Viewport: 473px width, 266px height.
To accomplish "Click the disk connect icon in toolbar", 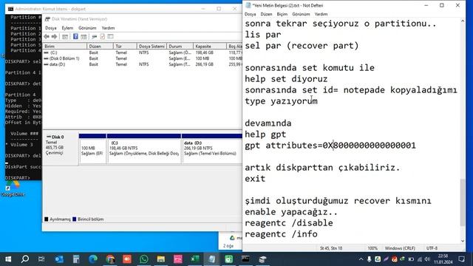I will click(95, 36).
